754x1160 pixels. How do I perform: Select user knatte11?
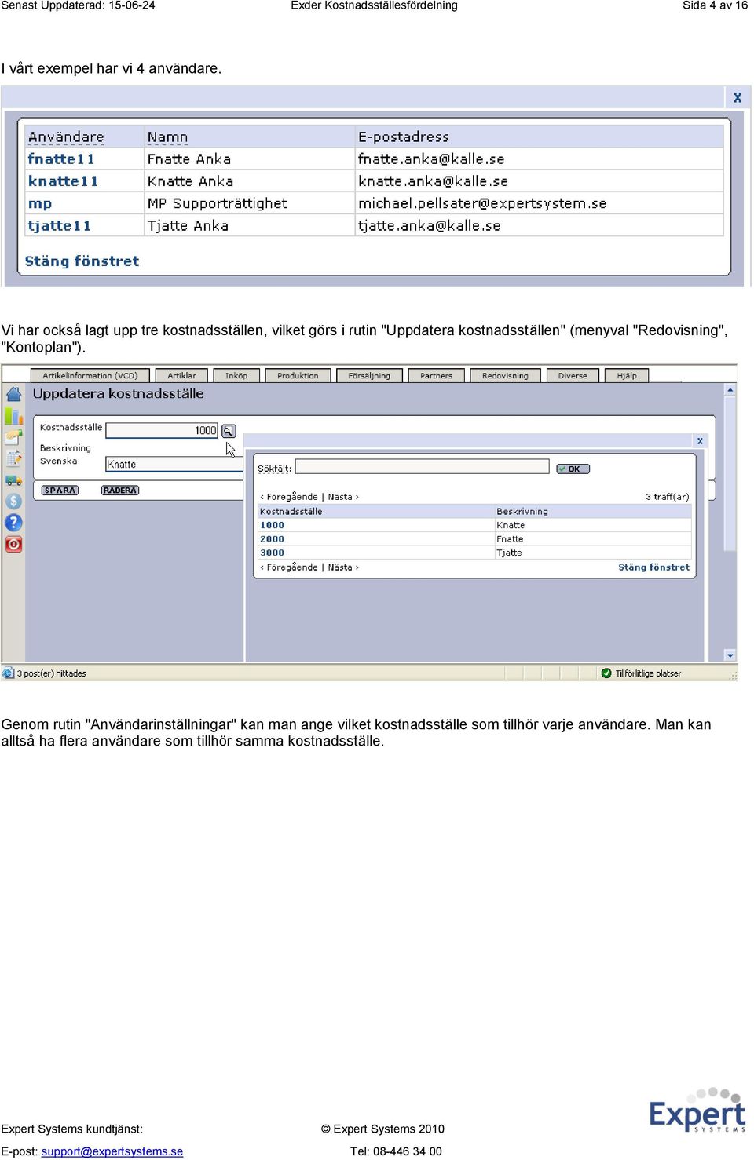pos(63,181)
